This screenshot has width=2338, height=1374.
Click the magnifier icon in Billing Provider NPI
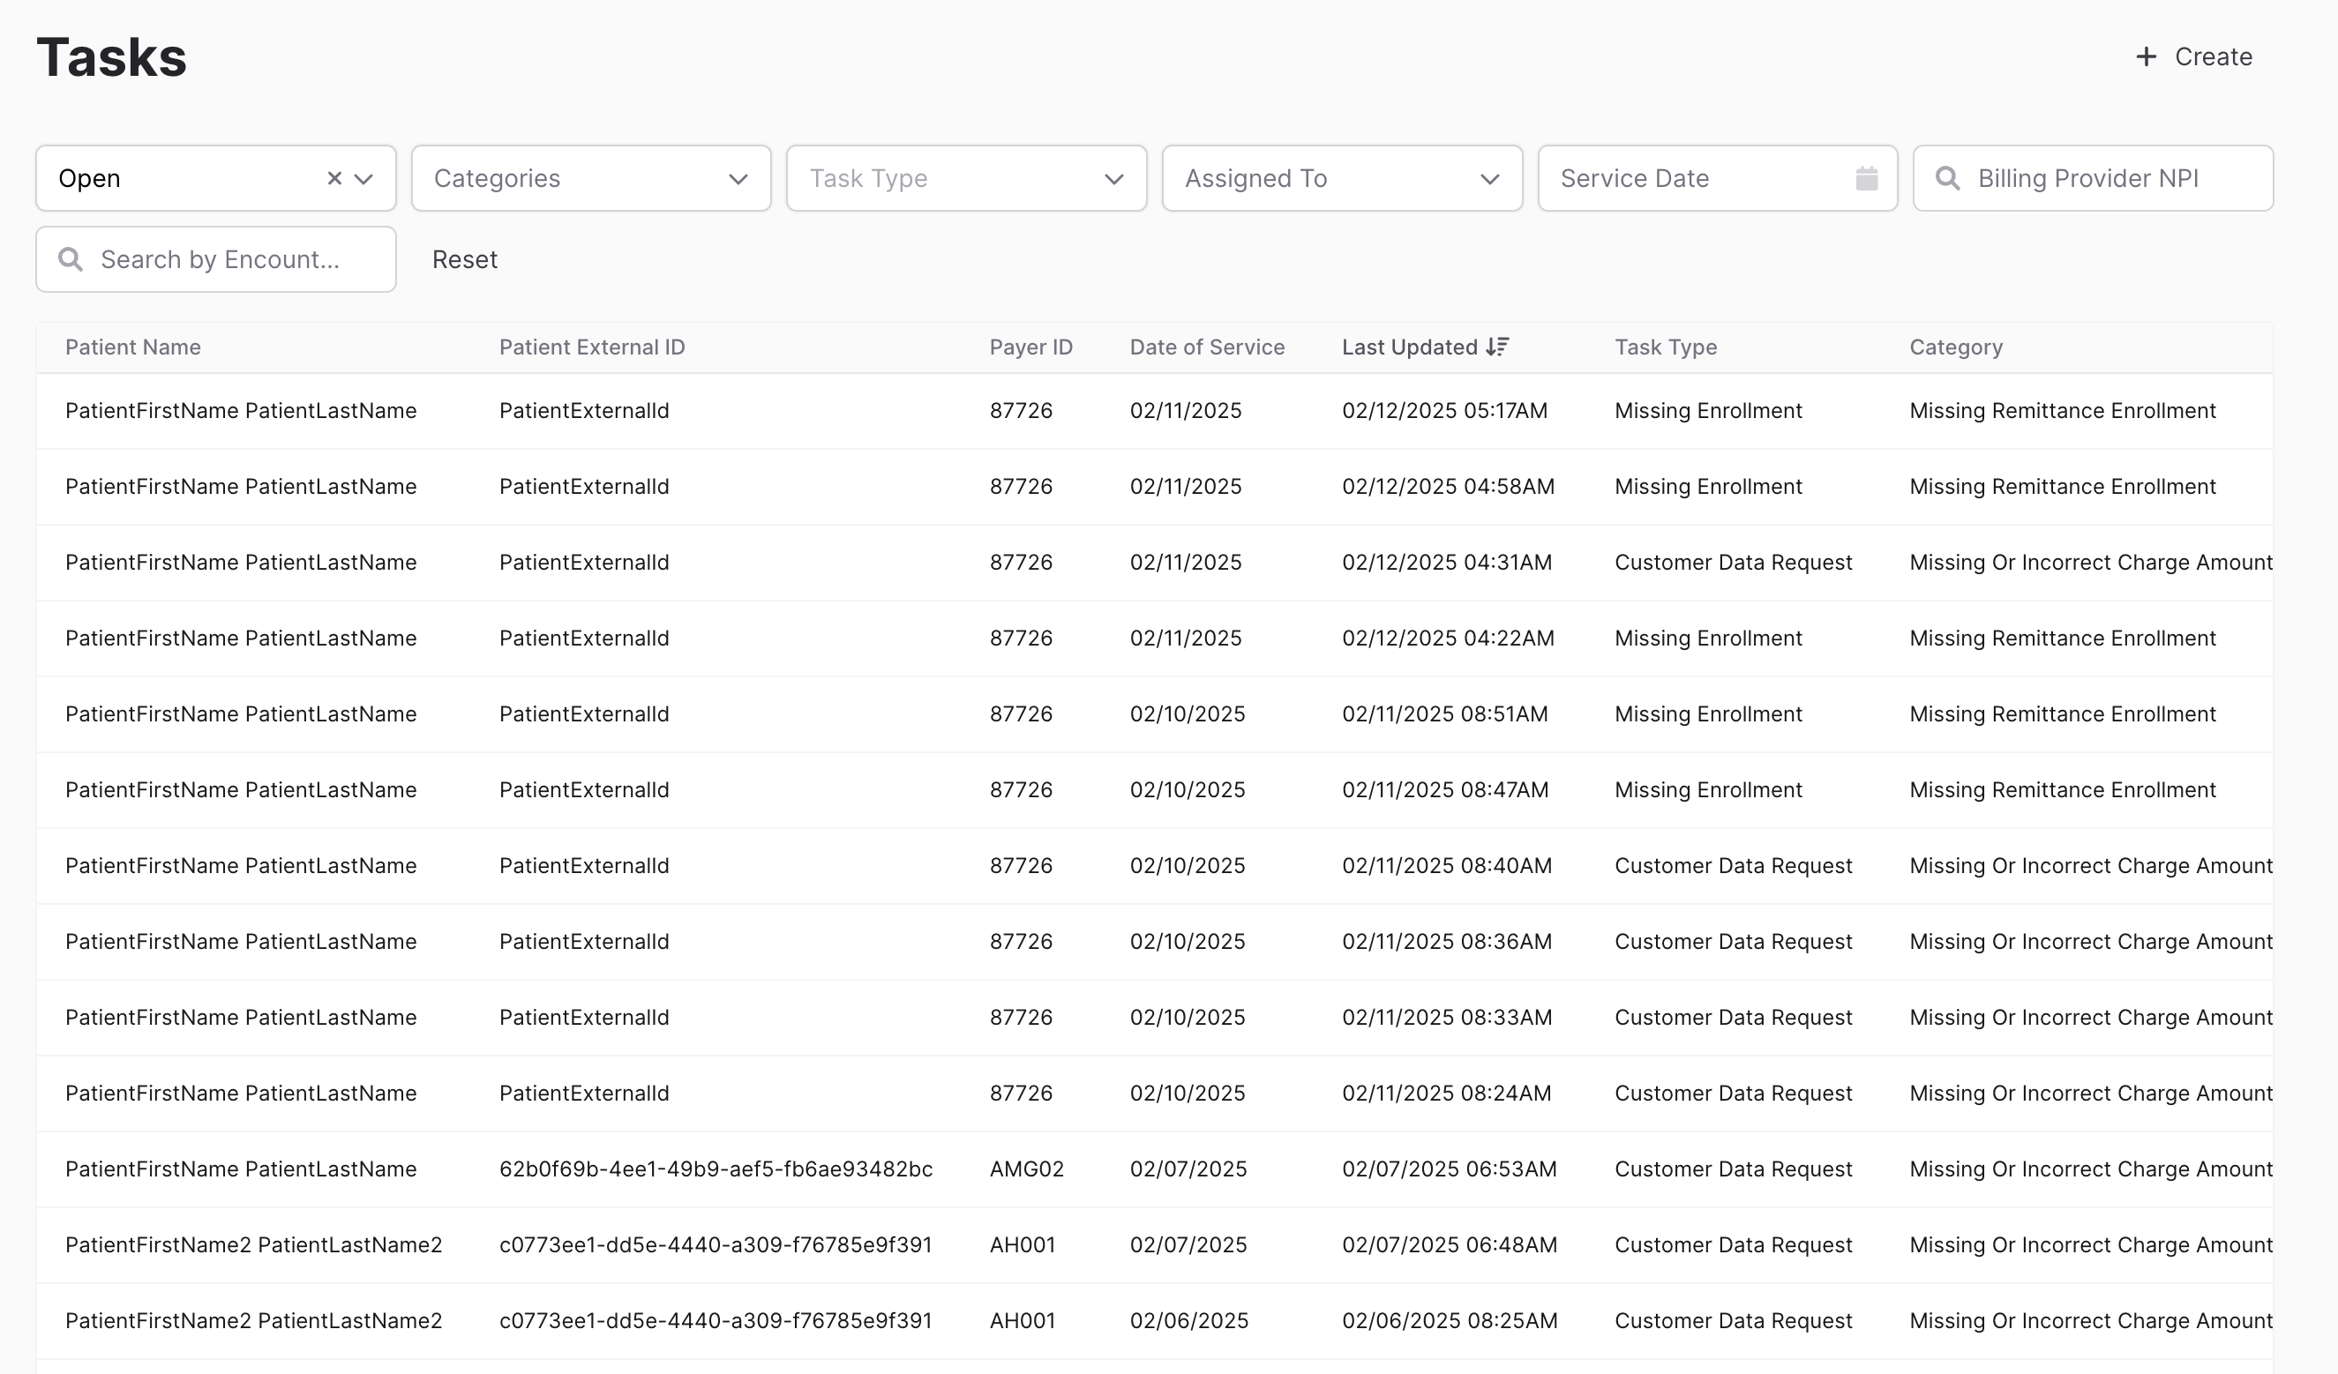1947,178
